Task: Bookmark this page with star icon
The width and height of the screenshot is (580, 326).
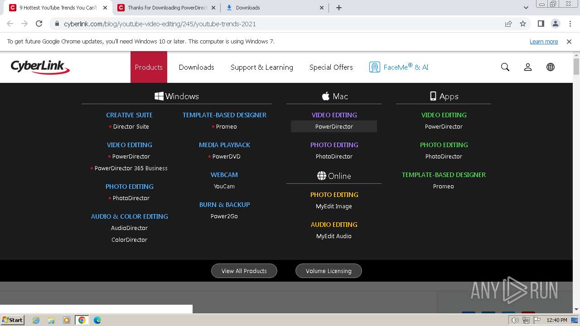Action: (x=523, y=24)
